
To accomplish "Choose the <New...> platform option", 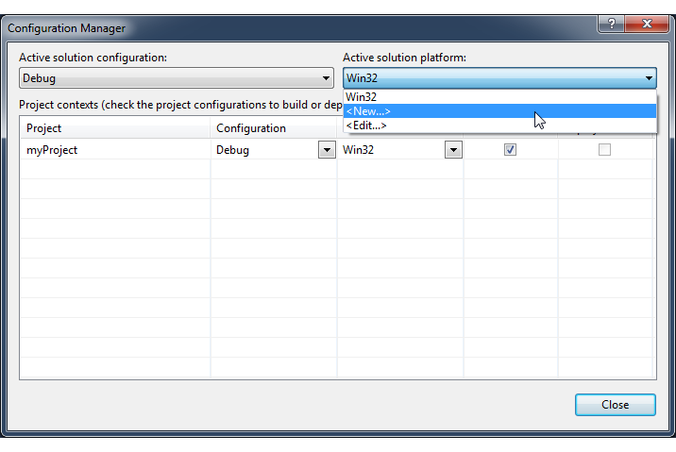I will click(x=499, y=111).
